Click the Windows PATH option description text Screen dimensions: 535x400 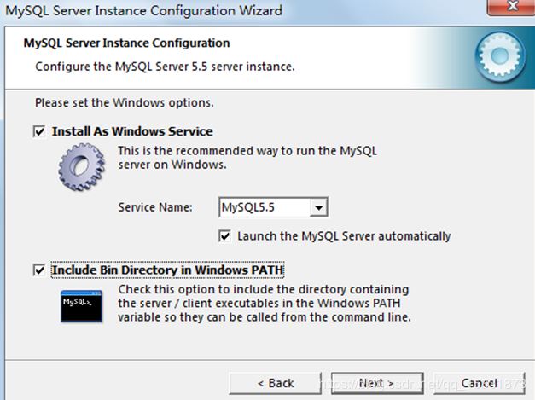pyautogui.click(x=265, y=304)
